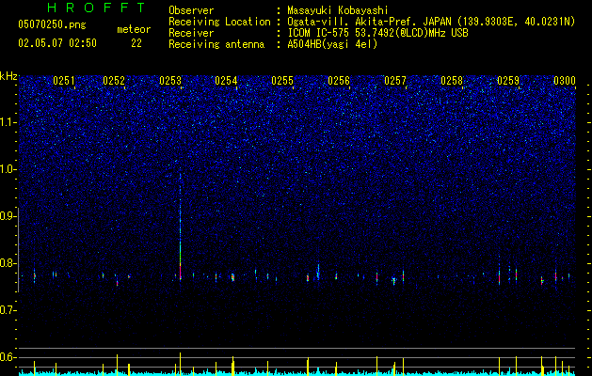592x376 pixels.
Task: Click the 0257 time marker
Action: click(395, 81)
